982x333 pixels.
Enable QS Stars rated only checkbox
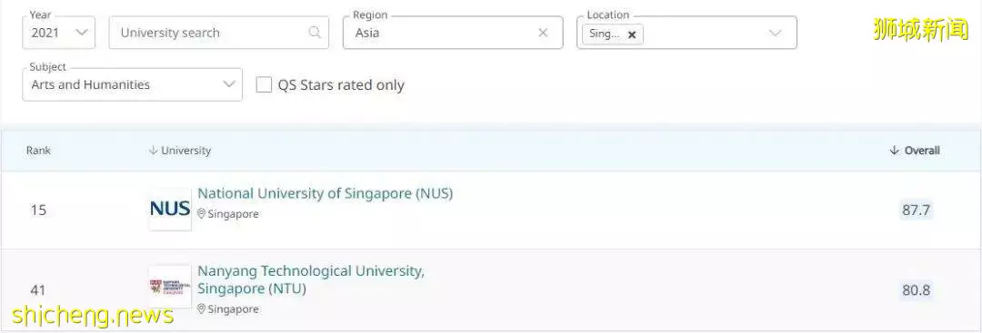click(264, 85)
